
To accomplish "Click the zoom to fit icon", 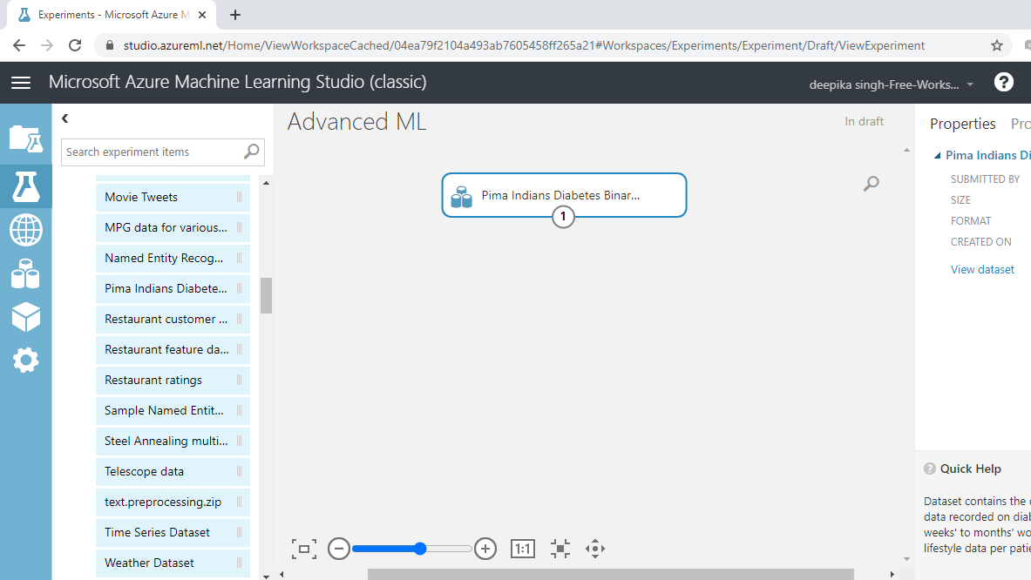I will pyautogui.click(x=560, y=549).
